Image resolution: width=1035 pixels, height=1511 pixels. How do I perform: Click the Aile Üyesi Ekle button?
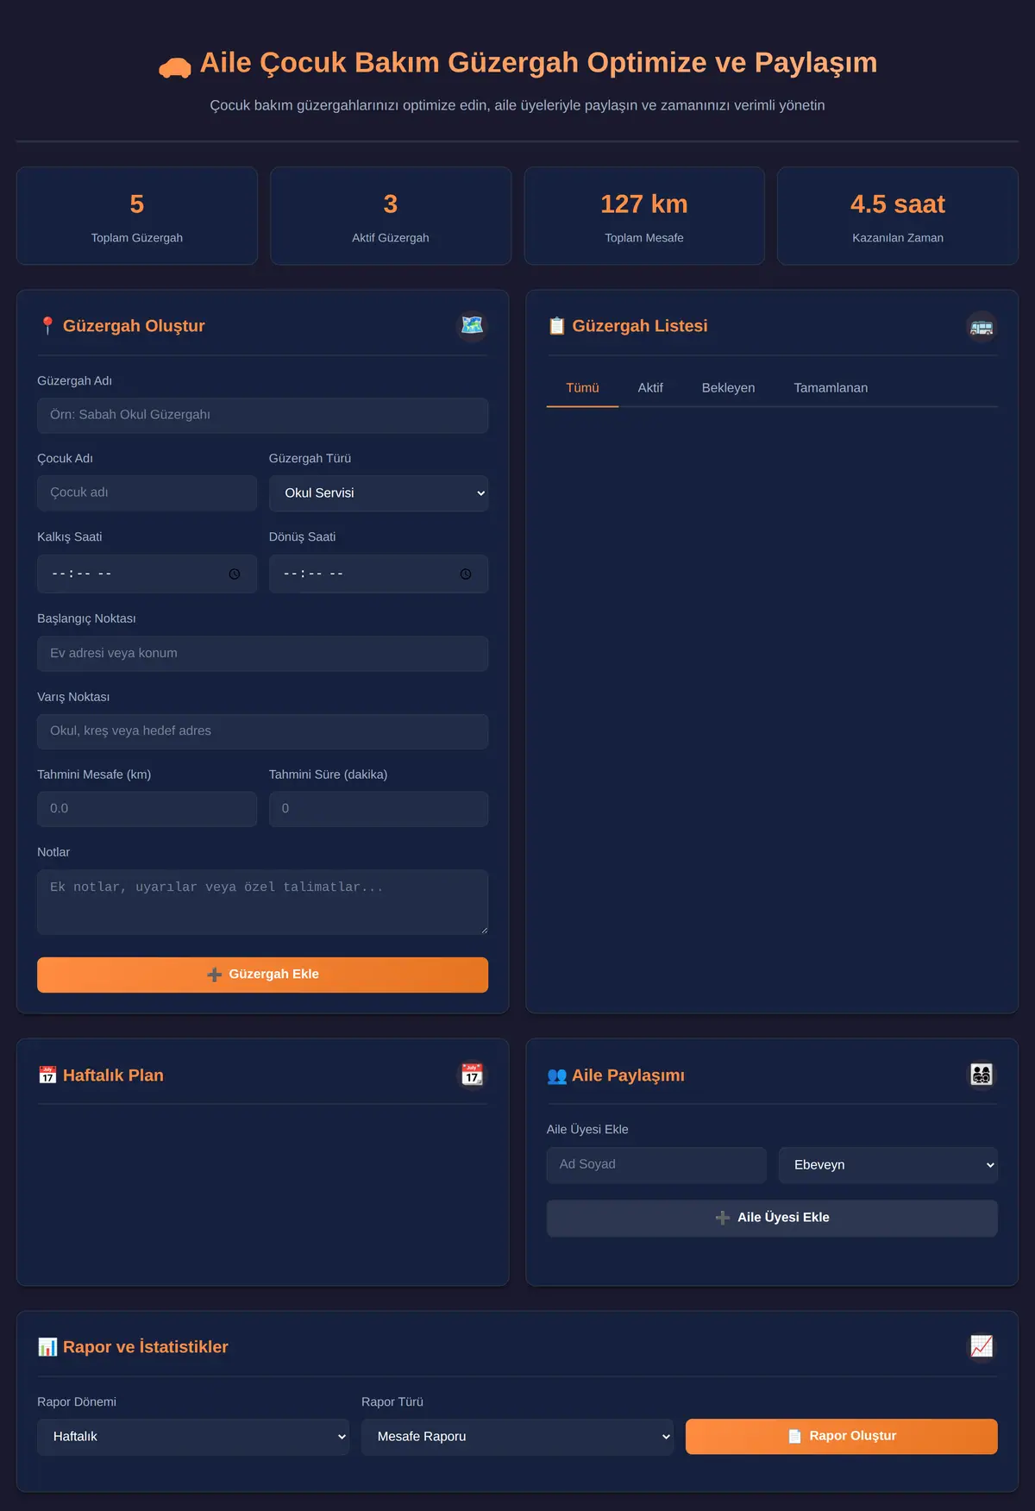[x=772, y=1218]
